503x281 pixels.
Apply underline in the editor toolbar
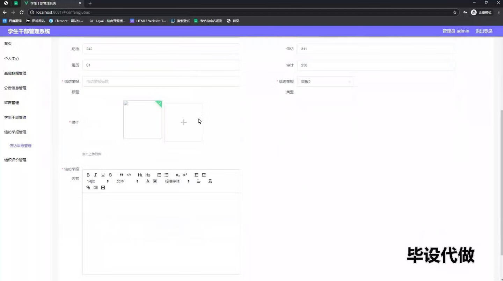coord(103,175)
